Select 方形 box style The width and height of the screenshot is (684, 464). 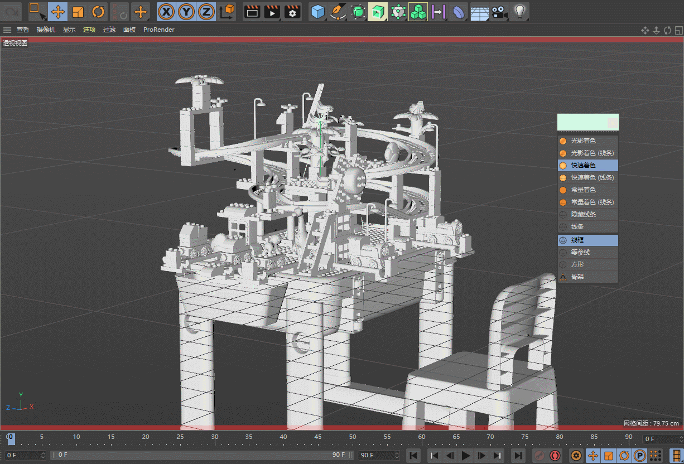coord(588,265)
